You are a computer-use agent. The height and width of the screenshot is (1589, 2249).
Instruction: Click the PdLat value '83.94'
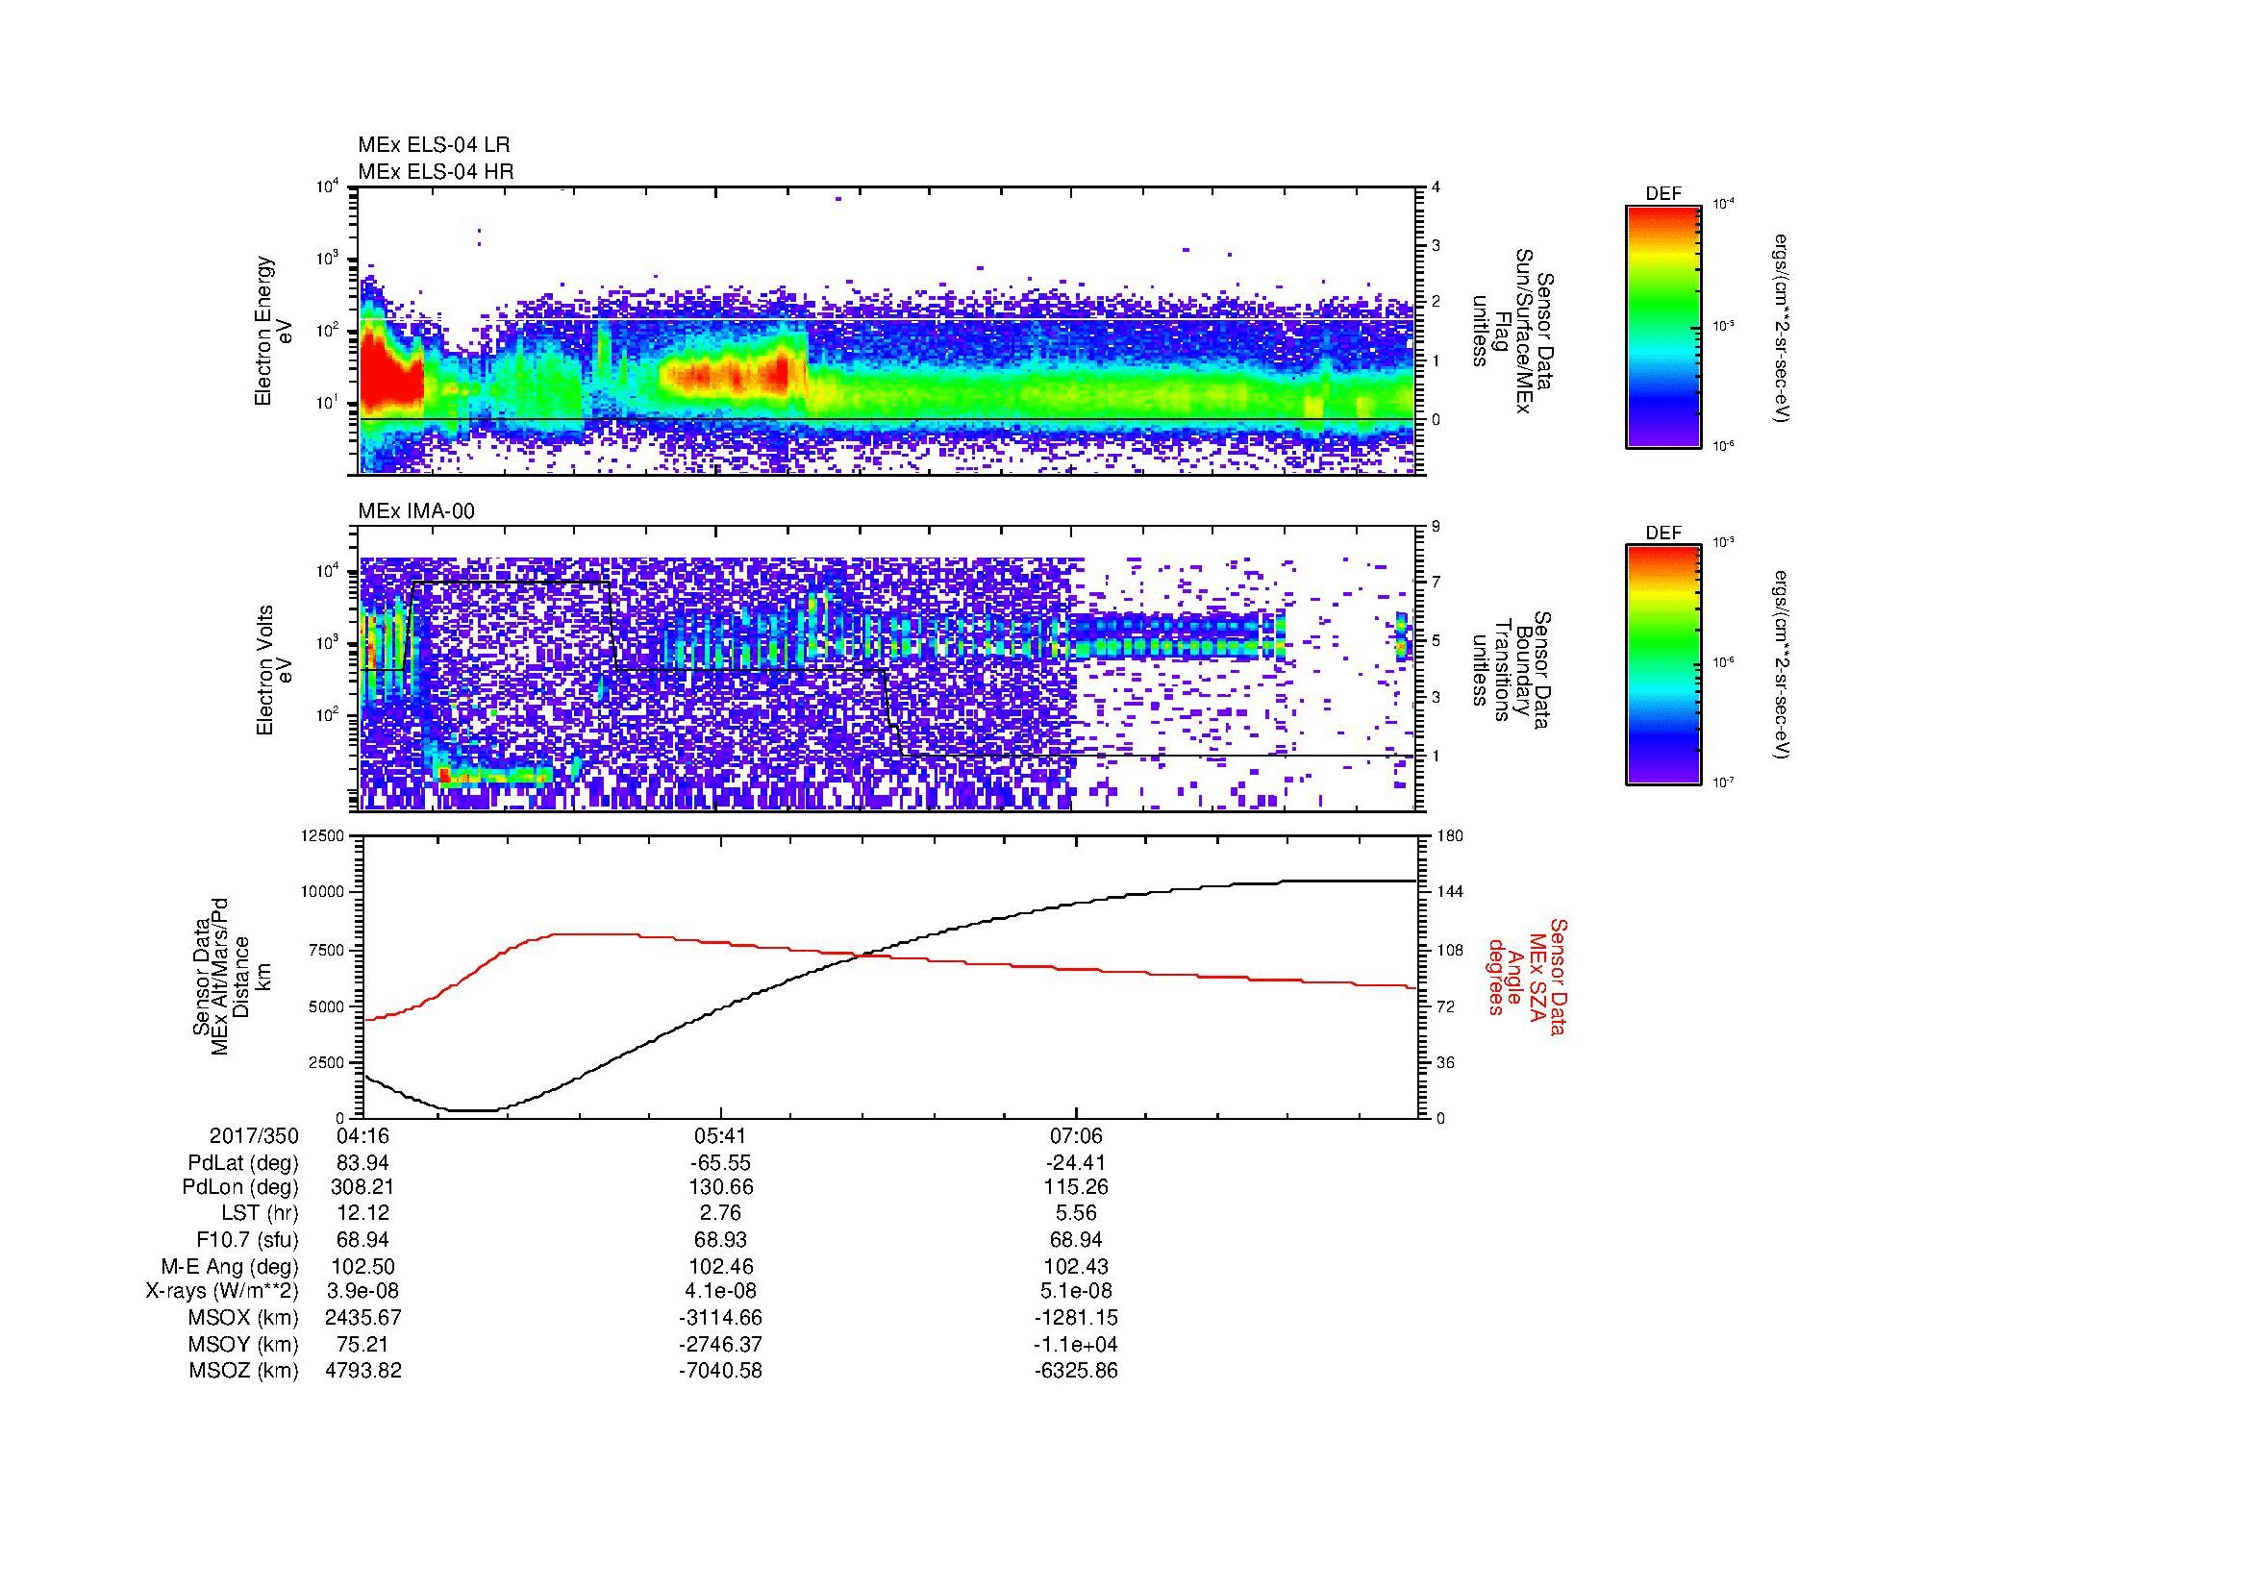[x=362, y=1163]
